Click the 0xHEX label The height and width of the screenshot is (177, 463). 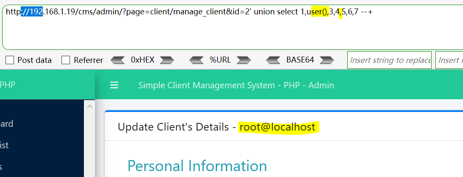(142, 60)
